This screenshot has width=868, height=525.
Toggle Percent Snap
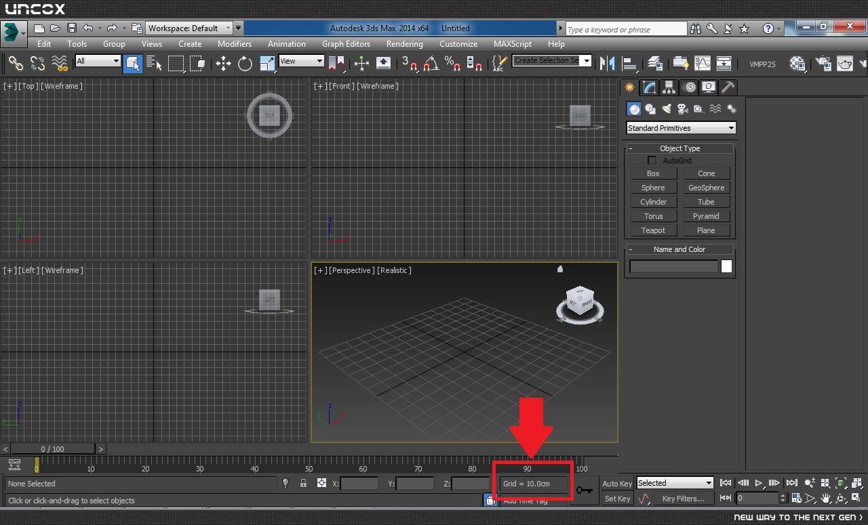click(453, 63)
